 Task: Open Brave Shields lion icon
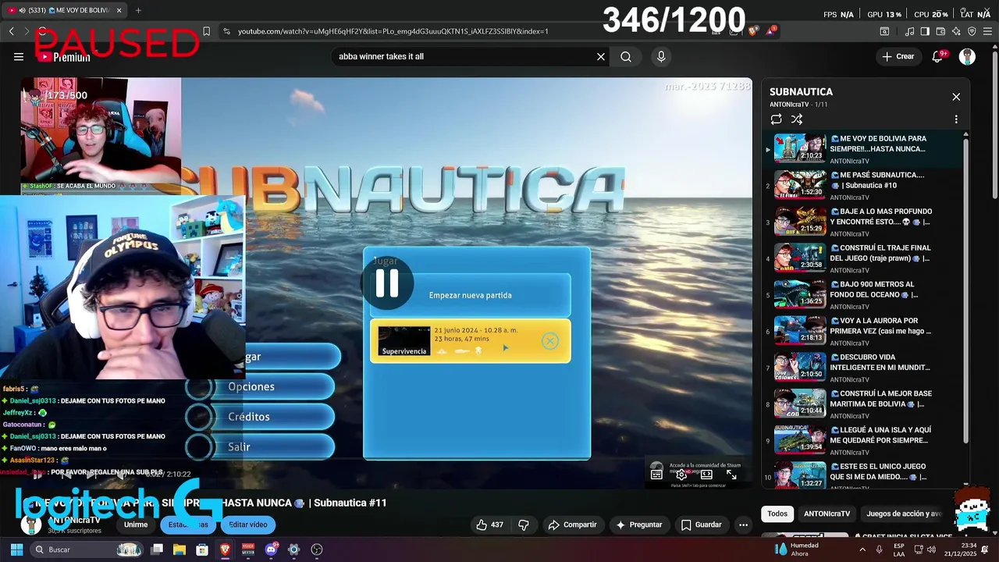coord(752,31)
